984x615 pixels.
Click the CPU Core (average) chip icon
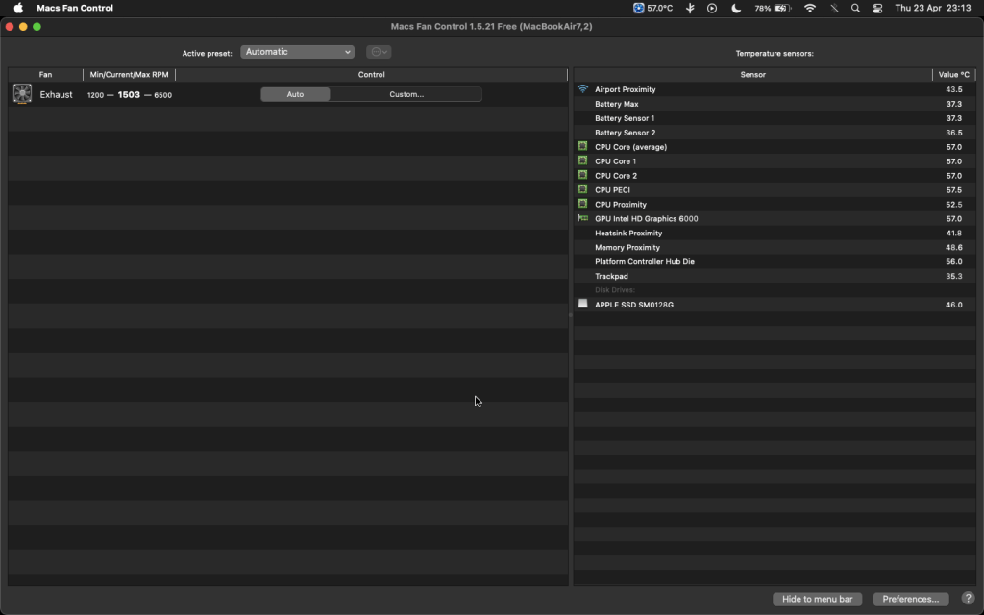click(x=582, y=146)
